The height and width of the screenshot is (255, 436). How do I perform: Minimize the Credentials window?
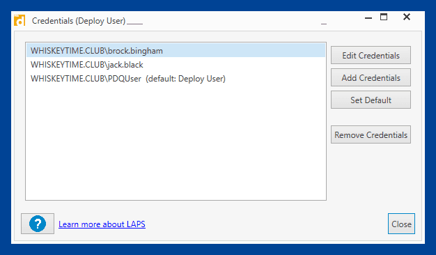[x=368, y=17]
